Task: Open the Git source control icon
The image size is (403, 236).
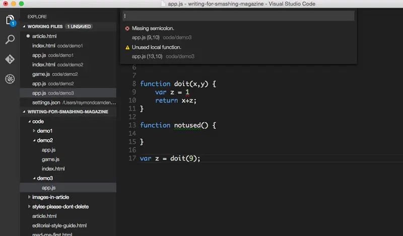Action: pyautogui.click(x=10, y=59)
